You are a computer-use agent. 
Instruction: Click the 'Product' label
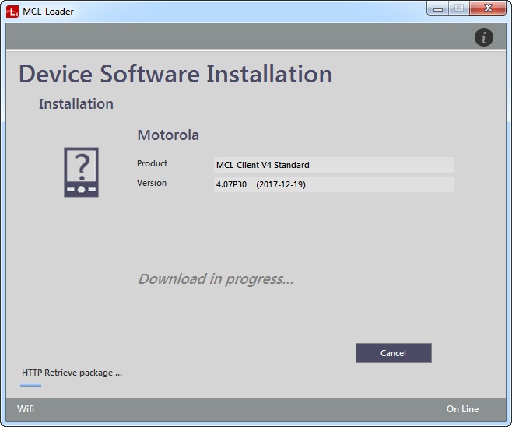pos(152,163)
